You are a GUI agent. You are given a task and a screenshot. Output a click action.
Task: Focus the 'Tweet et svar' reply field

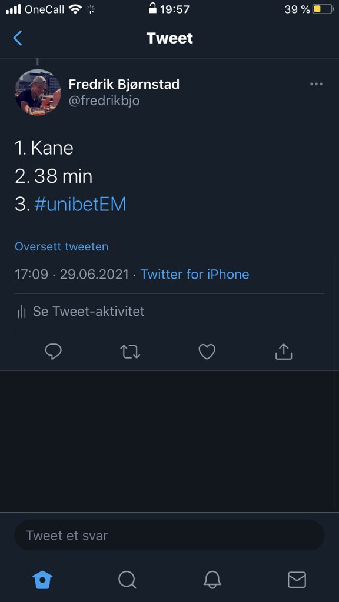coord(169,535)
